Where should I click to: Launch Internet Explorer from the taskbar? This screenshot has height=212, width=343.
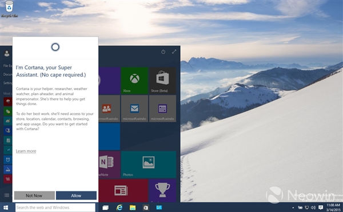coord(119,207)
